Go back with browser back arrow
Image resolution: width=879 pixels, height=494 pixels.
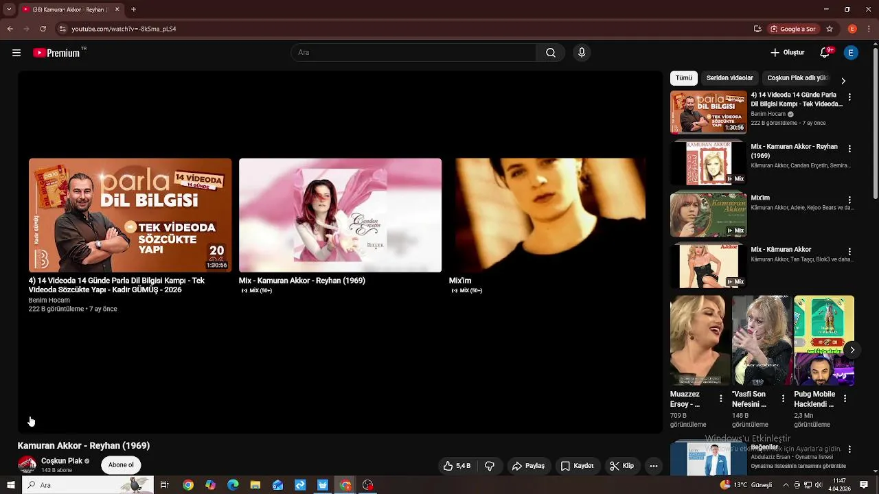[x=10, y=29]
